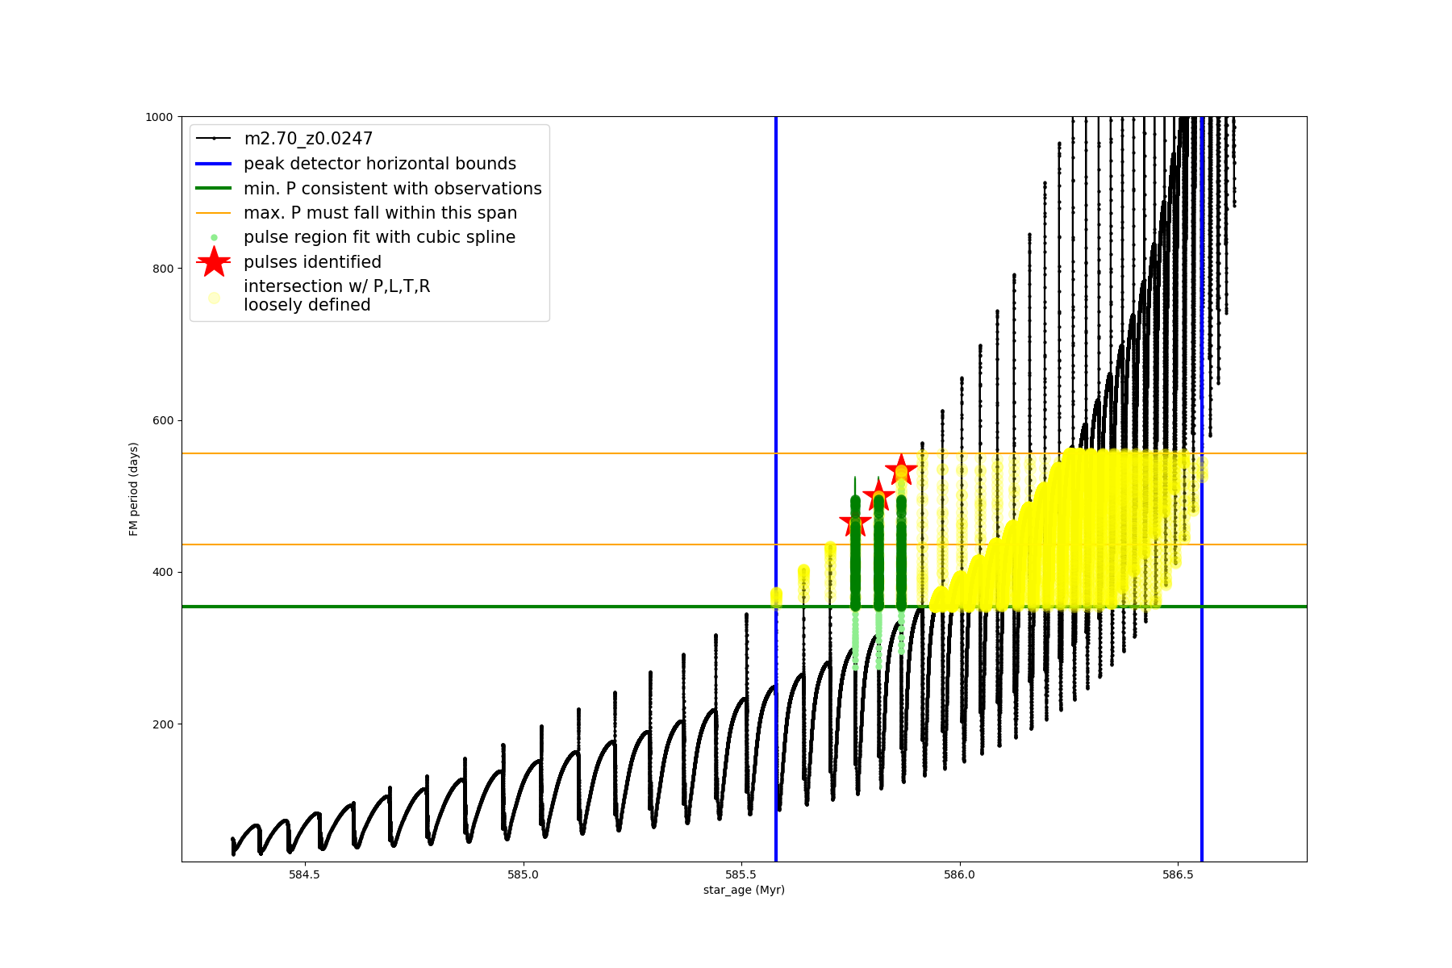Click the orange line swatch in the legend

point(214,213)
